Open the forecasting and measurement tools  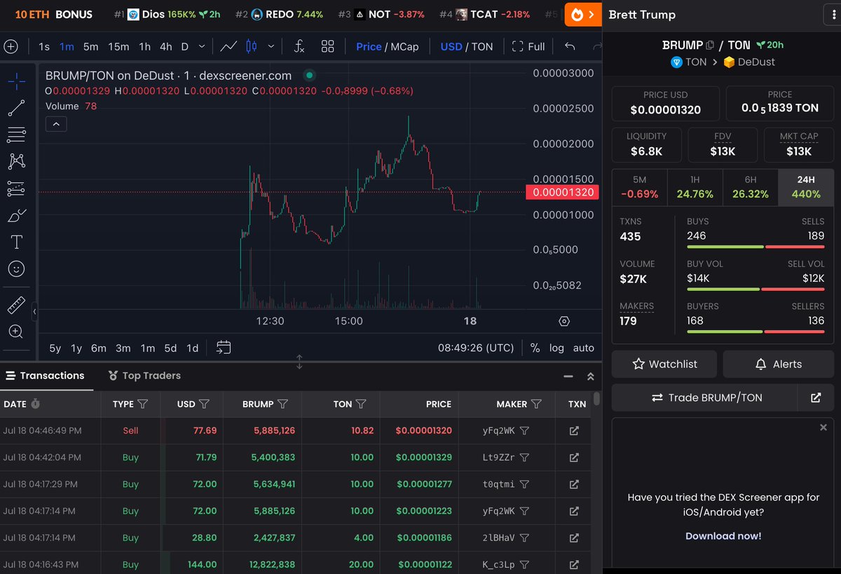[17, 189]
